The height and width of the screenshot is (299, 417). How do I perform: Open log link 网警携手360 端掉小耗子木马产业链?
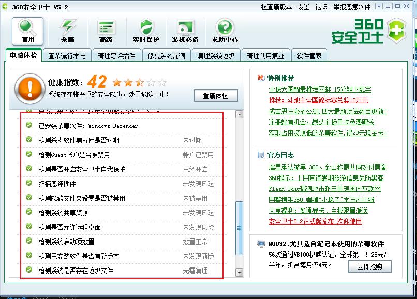(x=321, y=200)
